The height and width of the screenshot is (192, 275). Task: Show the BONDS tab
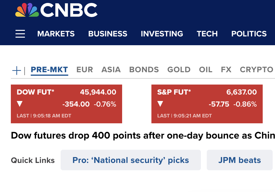pos(144,70)
